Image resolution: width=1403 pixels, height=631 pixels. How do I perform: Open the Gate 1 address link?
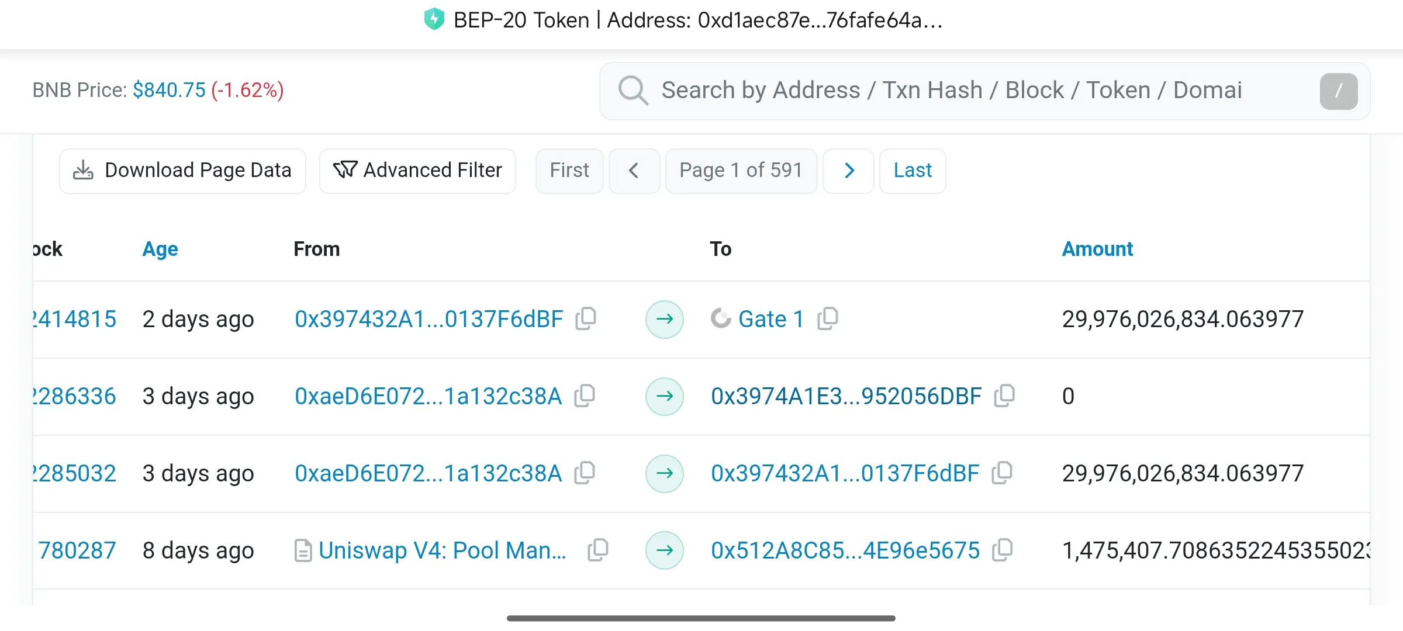[x=770, y=319]
